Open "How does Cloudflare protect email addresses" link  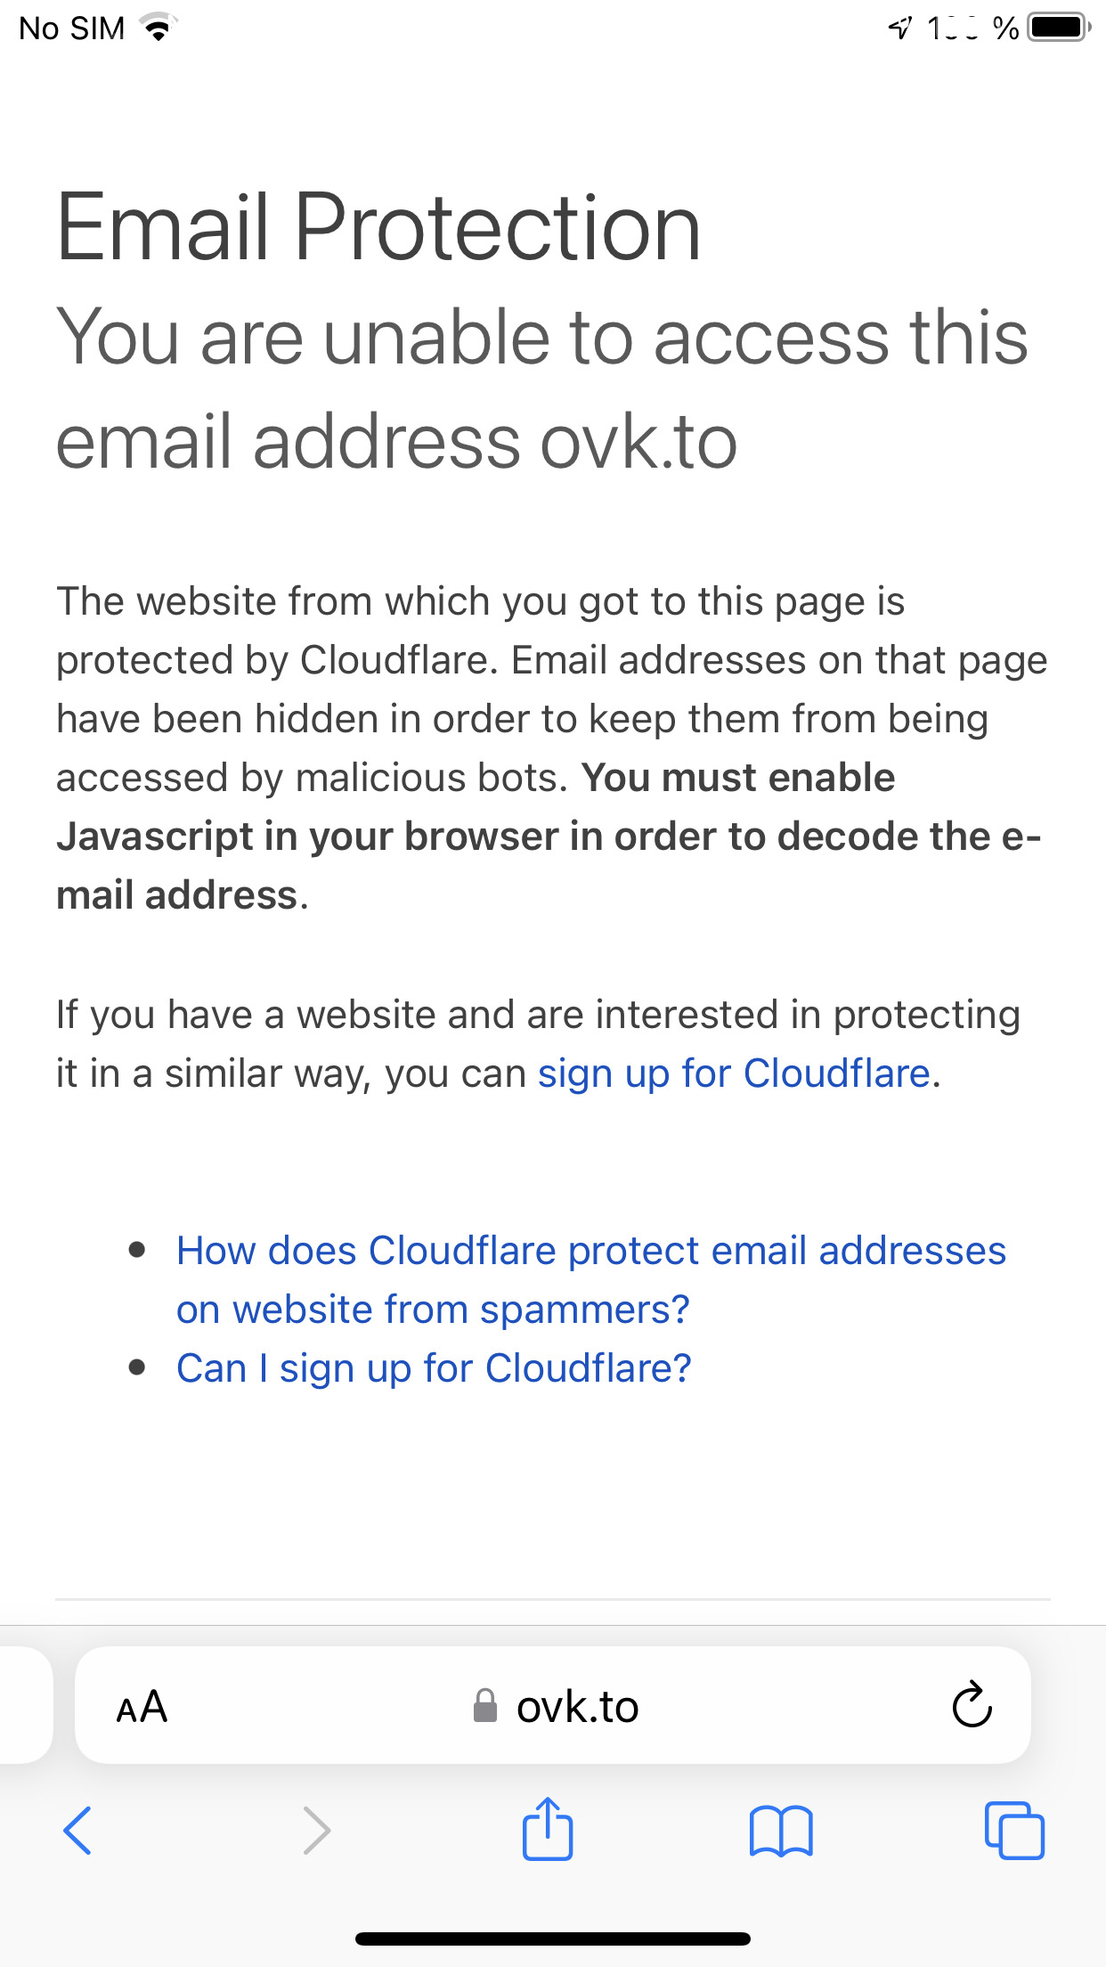pyautogui.click(x=590, y=1251)
